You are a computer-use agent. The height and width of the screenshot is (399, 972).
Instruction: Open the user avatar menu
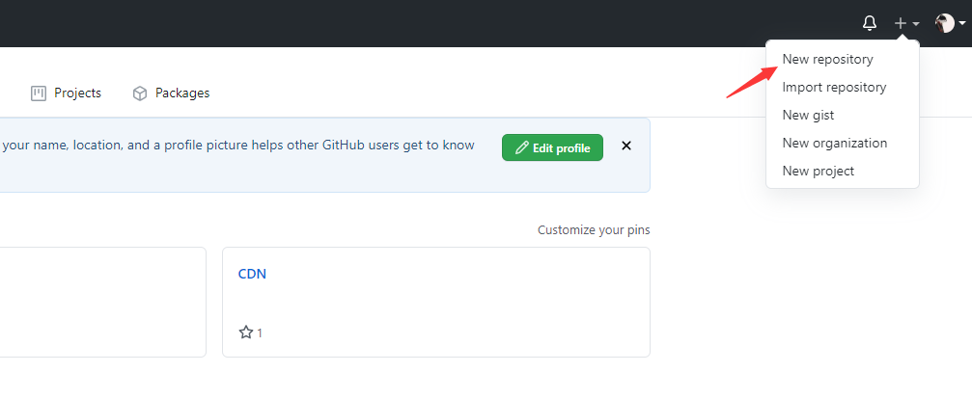point(945,23)
